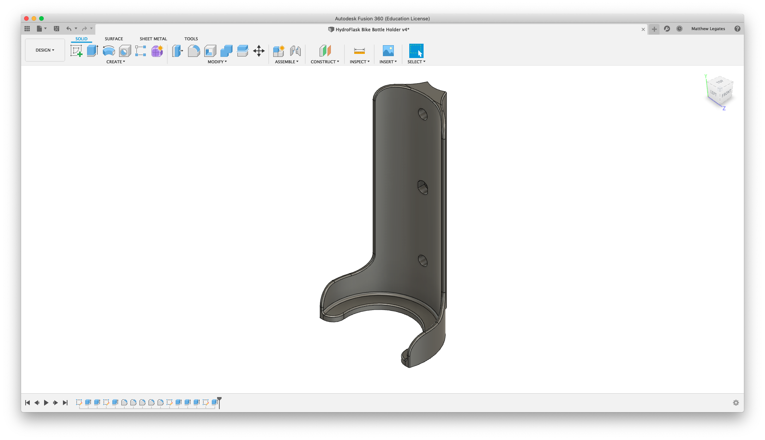Select the Extrude tool in CREATE
The image size is (765, 440).
[x=92, y=51]
